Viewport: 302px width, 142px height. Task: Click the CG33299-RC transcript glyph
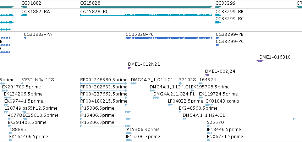(x=218, y=22)
